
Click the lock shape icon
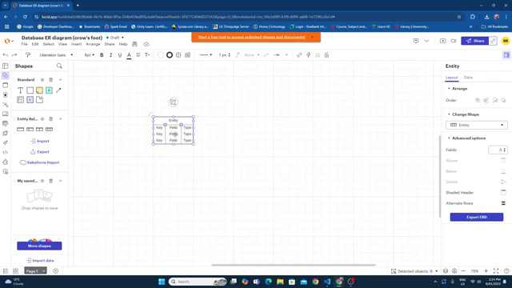[326, 55]
